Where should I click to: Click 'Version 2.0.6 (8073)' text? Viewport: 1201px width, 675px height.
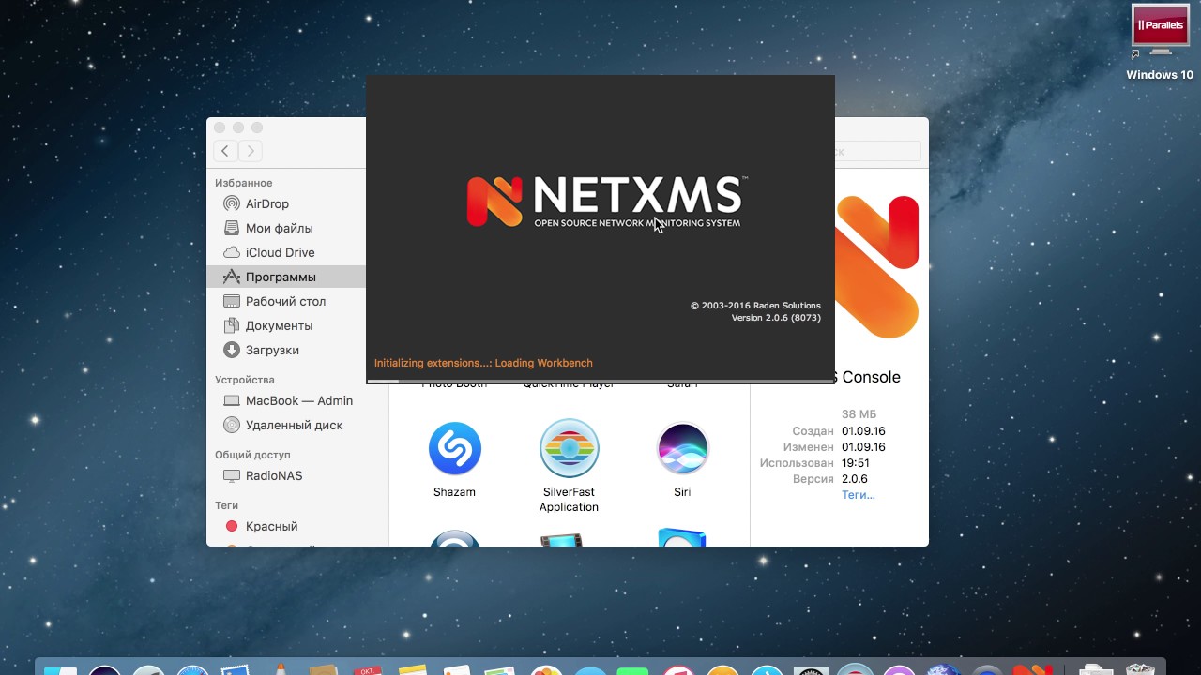point(776,318)
